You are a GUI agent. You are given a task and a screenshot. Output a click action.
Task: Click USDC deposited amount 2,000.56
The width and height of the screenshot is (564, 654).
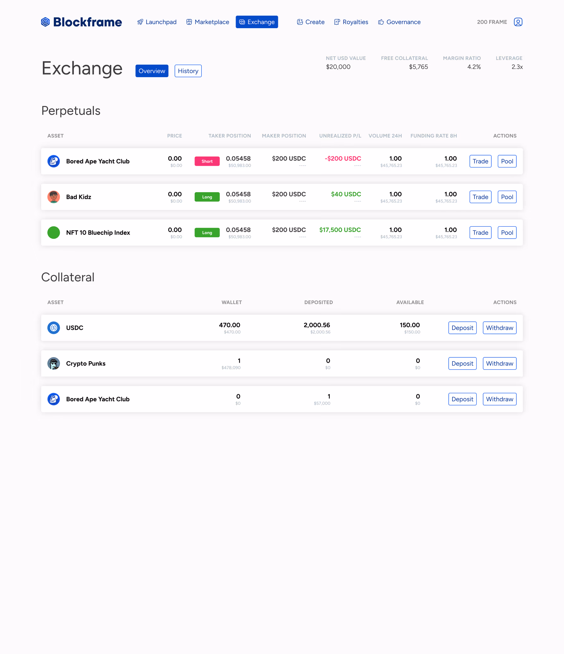coord(317,325)
